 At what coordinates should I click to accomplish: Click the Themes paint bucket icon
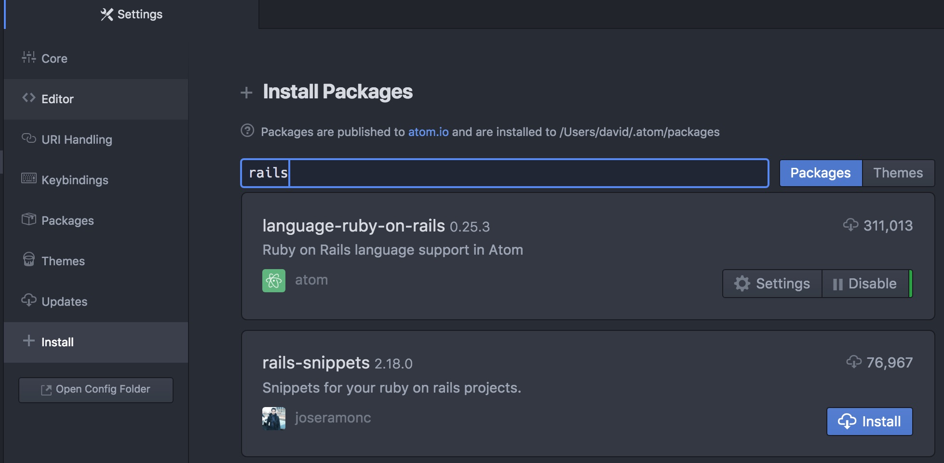[x=28, y=259]
